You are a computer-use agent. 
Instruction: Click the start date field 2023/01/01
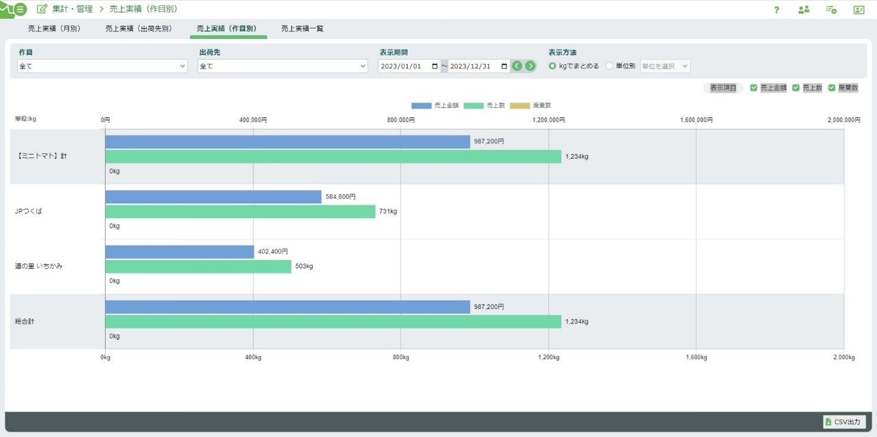pos(410,66)
